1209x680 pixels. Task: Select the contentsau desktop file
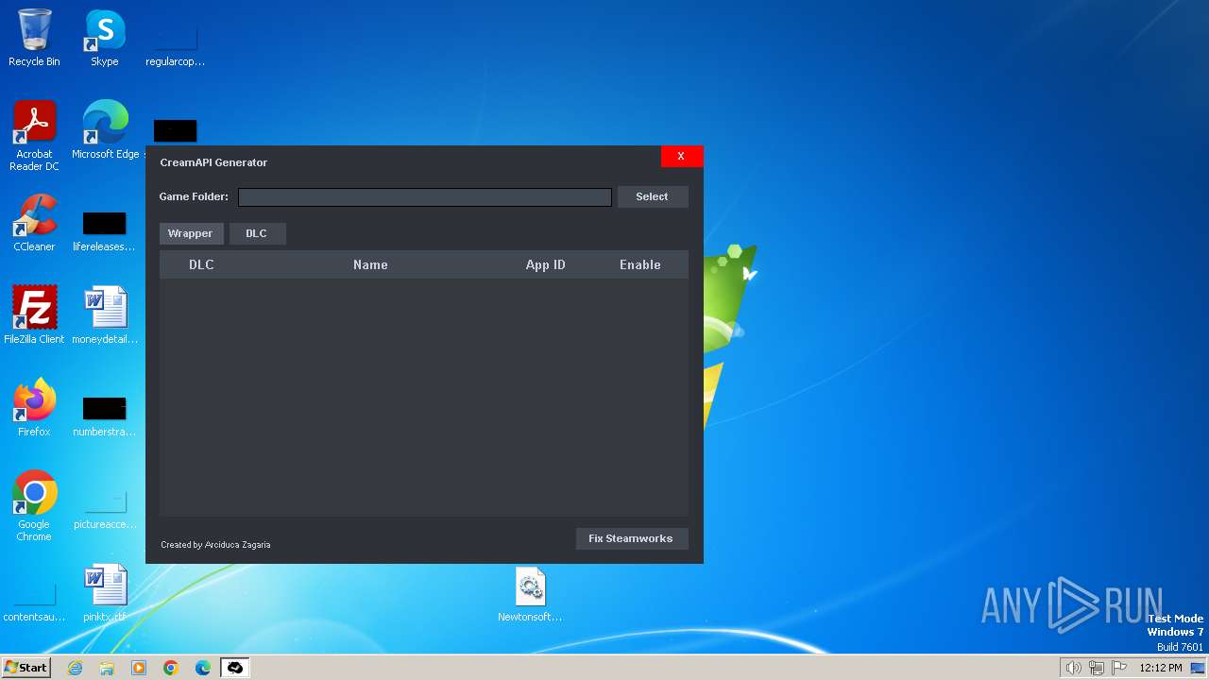click(x=34, y=602)
